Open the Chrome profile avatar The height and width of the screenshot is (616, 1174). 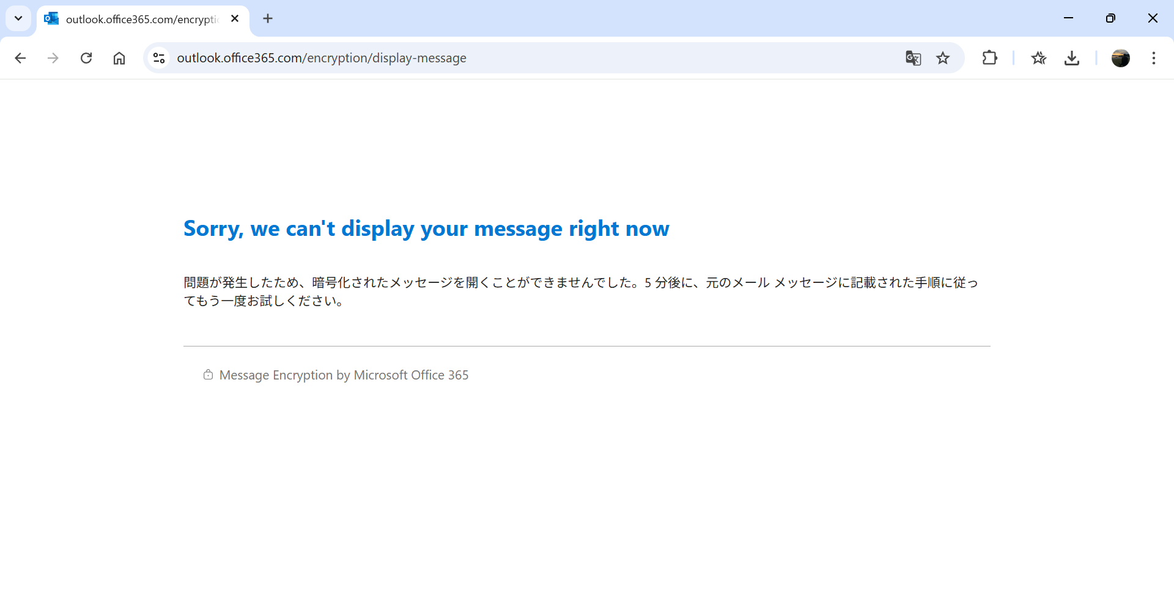click(x=1121, y=58)
